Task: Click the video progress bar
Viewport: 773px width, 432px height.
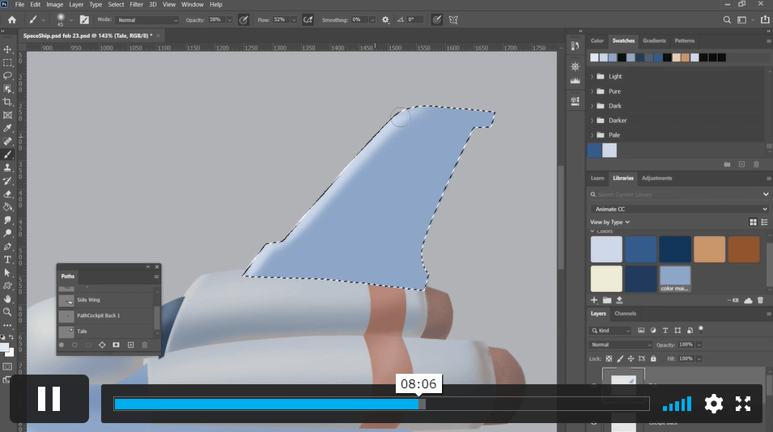Action: [381, 404]
